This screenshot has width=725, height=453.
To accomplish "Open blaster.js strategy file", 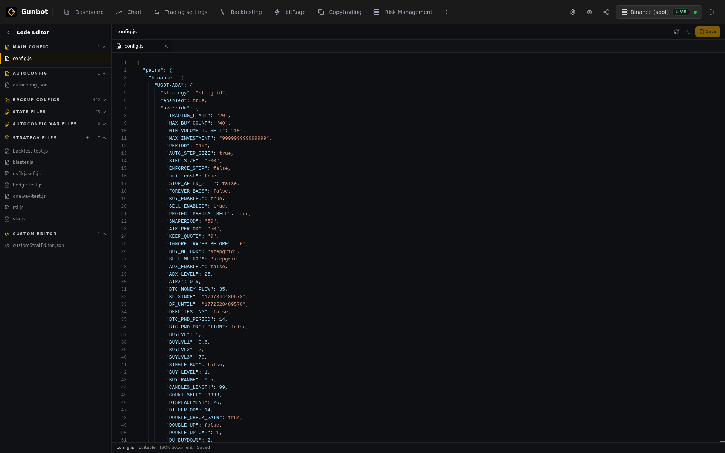I will coord(56,162).
